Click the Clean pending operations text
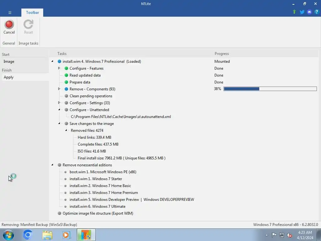321x241 pixels. (x=91, y=96)
